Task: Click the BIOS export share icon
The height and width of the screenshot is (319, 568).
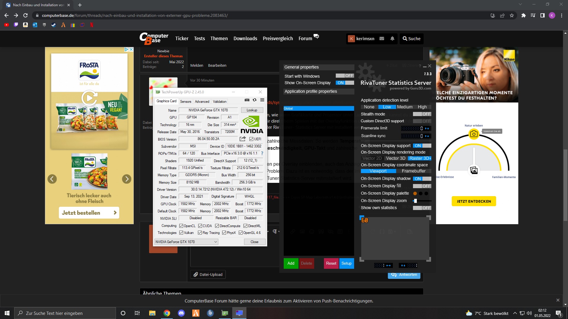Action: coord(243,139)
